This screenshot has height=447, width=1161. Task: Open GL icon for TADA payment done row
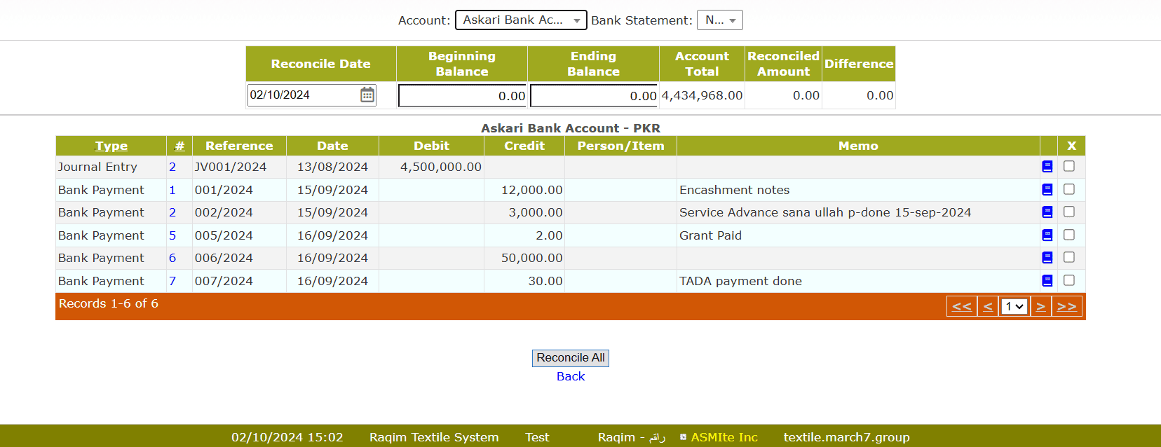tap(1047, 281)
